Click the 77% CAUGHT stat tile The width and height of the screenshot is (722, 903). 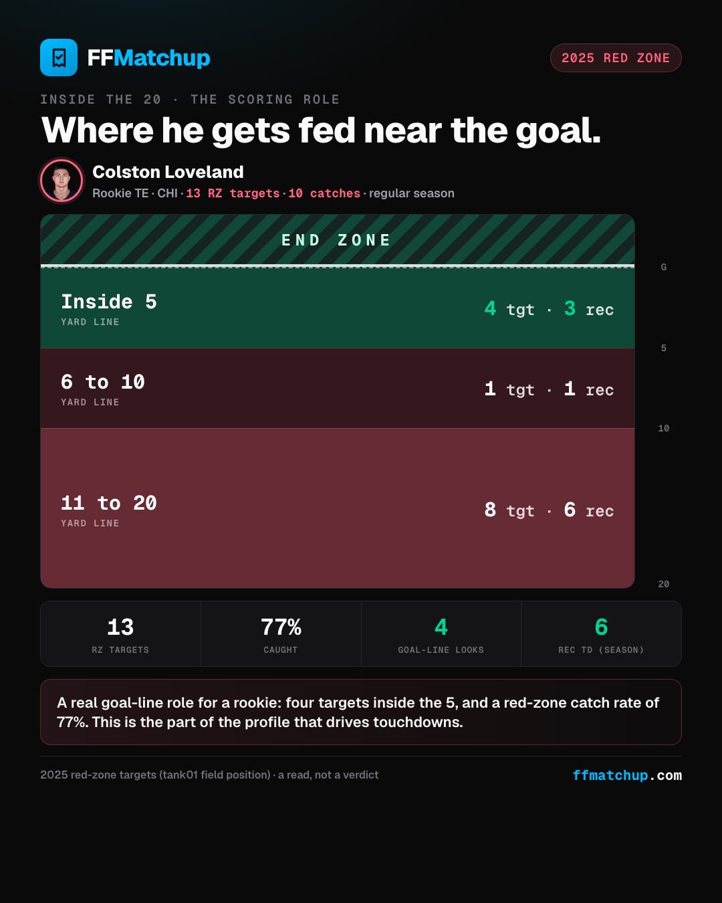pyautogui.click(x=281, y=634)
